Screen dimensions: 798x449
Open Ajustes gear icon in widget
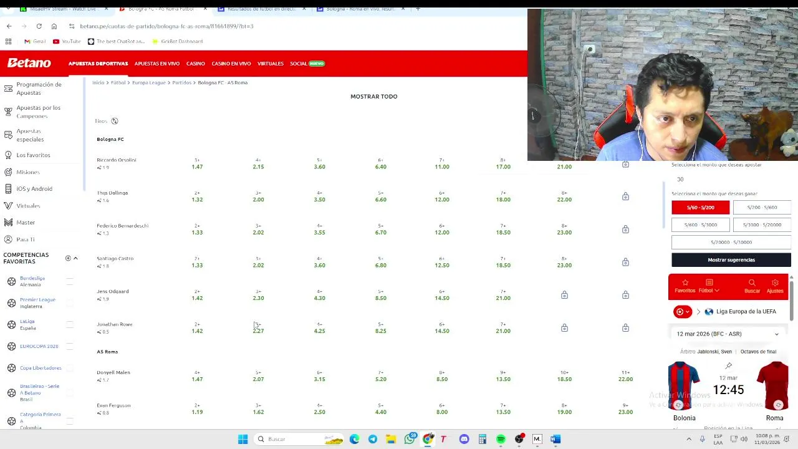tap(775, 282)
